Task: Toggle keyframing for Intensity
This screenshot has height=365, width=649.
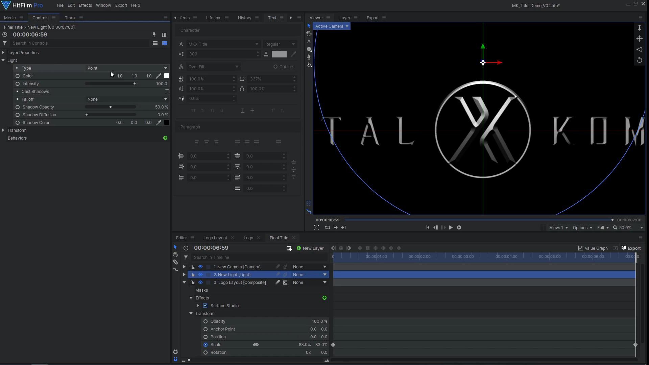Action: 18,84
